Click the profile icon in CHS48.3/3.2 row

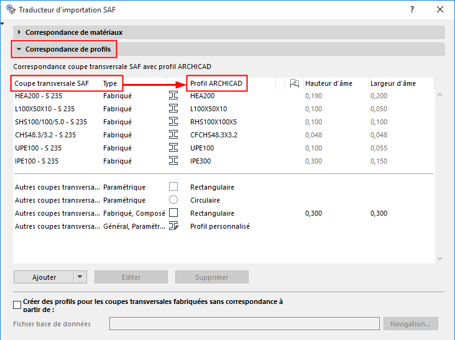click(173, 135)
